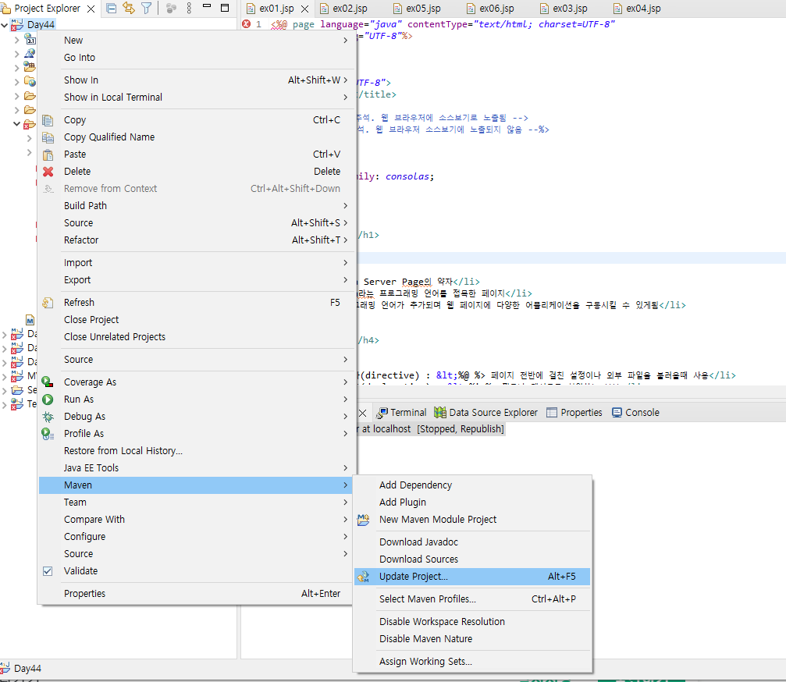Click the red Delete X icon
786x682 pixels.
48,172
